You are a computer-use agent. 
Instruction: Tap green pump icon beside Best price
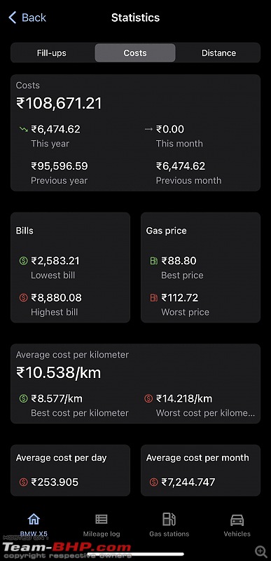coord(153,261)
